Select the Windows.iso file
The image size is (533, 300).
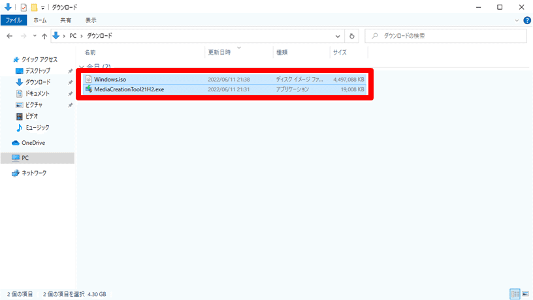click(224, 80)
